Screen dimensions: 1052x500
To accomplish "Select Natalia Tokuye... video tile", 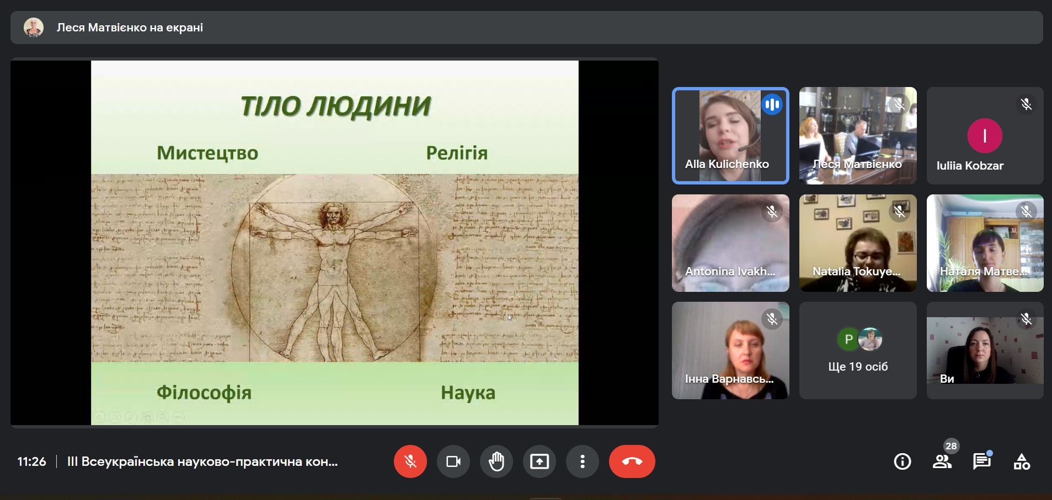I will (x=858, y=243).
